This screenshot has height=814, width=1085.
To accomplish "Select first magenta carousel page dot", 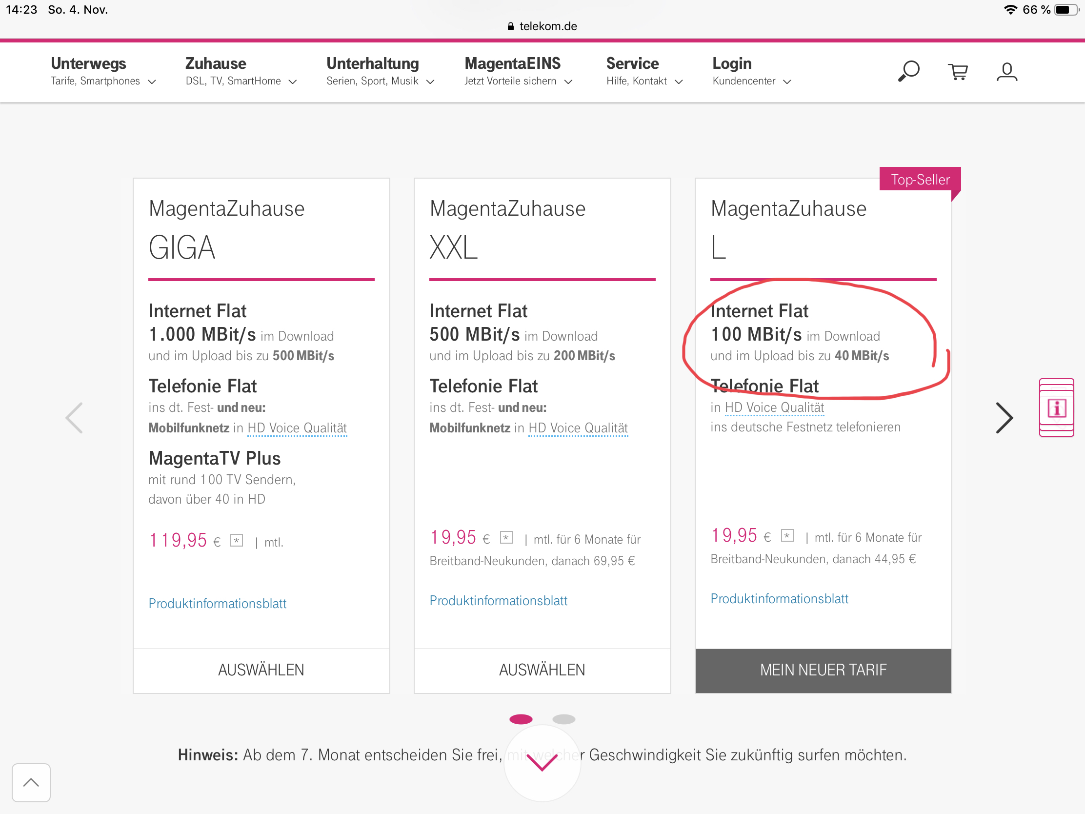I will click(521, 719).
